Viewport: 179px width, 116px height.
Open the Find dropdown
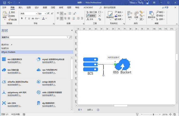click(x=161, y=12)
